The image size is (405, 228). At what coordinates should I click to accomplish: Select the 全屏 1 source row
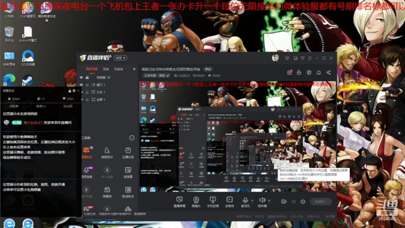(x=108, y=99)
